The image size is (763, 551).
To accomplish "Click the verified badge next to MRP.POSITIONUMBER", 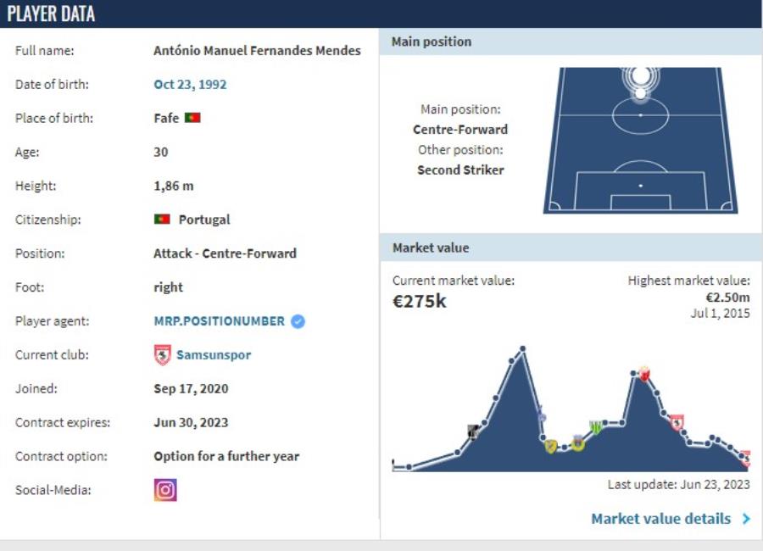I will point(298,321).
